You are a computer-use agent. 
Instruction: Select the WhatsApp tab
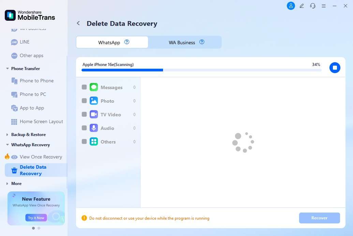[x=109, y=43]
